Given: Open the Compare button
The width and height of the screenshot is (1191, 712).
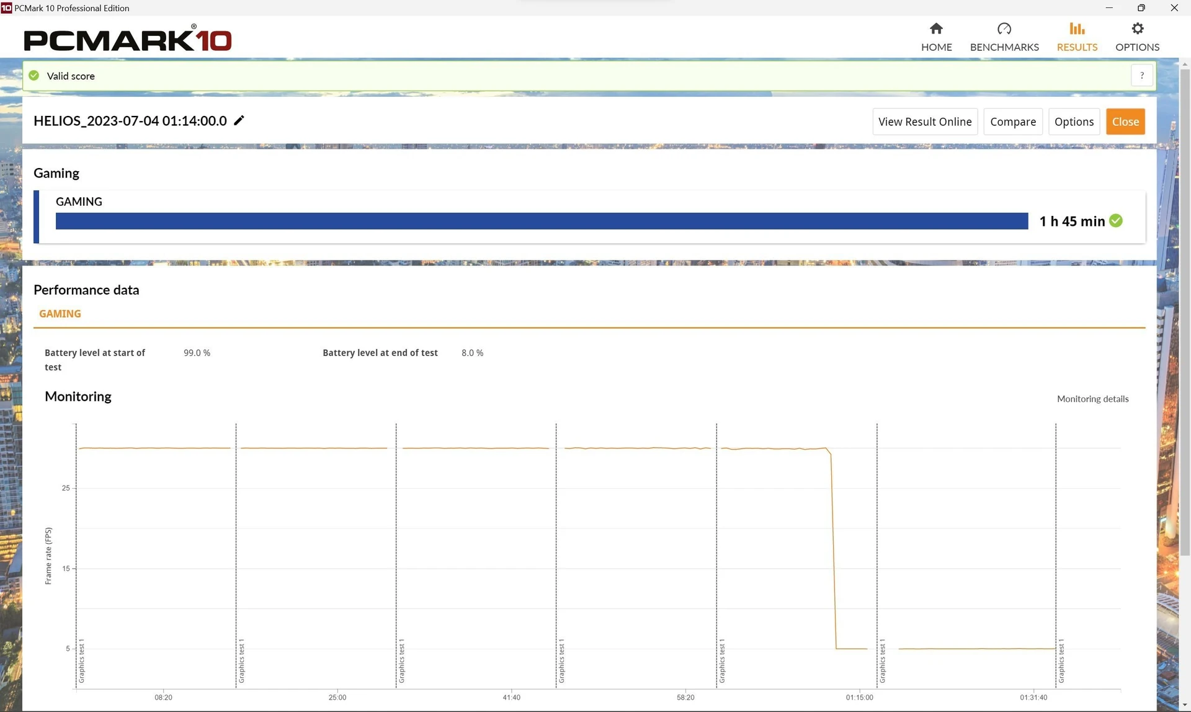Looking at the screenshot, I should [1013, 122].
